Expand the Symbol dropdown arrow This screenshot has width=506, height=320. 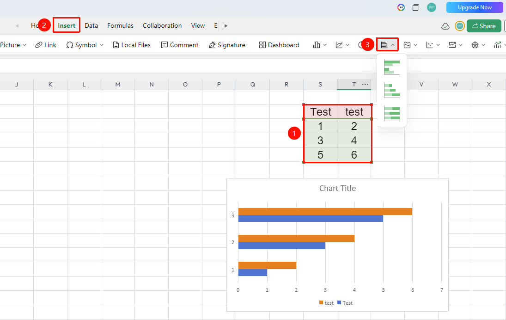point(101,45)
